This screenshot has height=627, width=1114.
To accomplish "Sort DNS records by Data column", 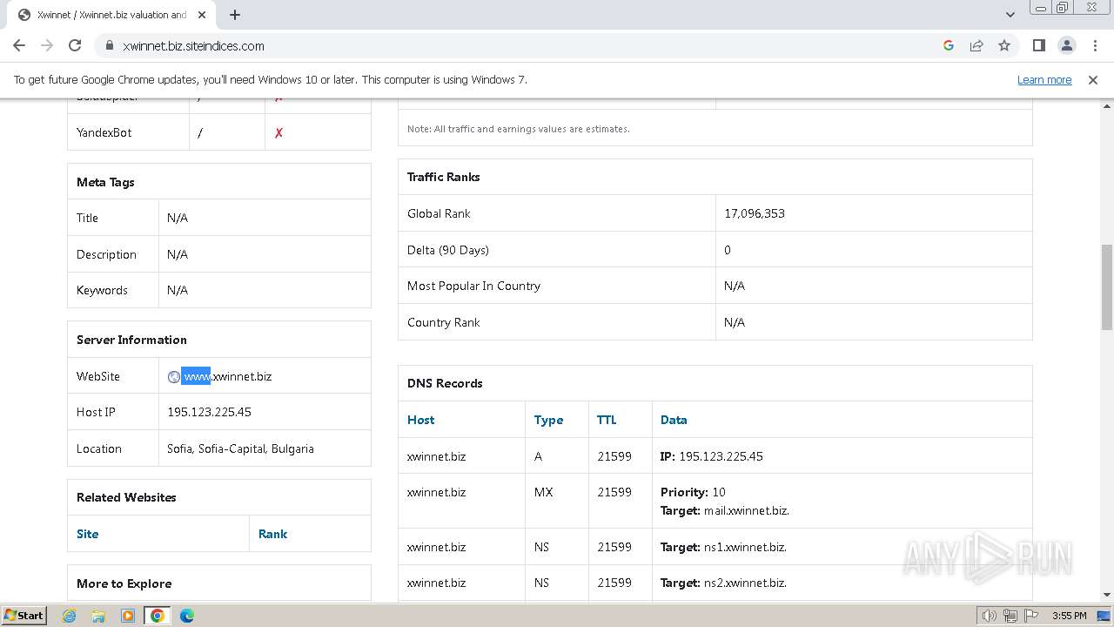I will [674, 420].
